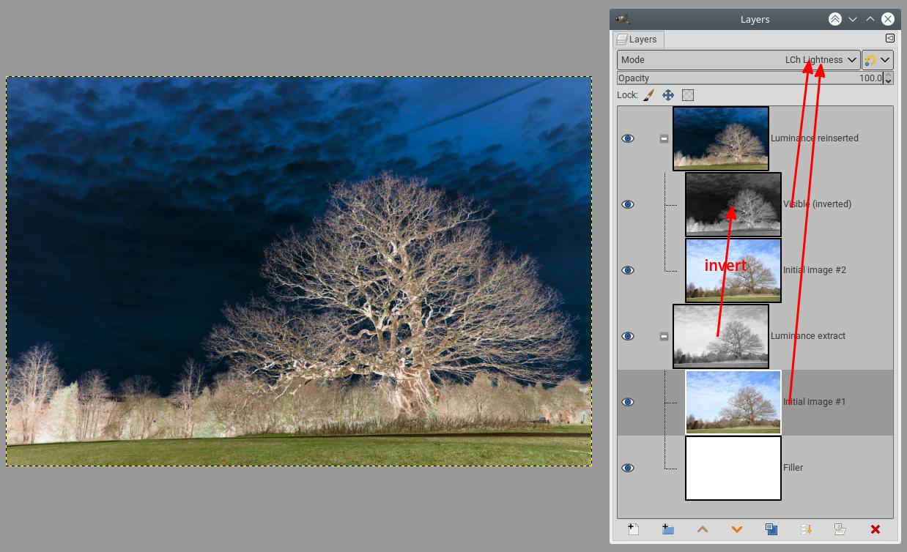Open the dock tab configuration menu
The height and width of the screenshot is (552, 907).
click(x=889, y=38)
